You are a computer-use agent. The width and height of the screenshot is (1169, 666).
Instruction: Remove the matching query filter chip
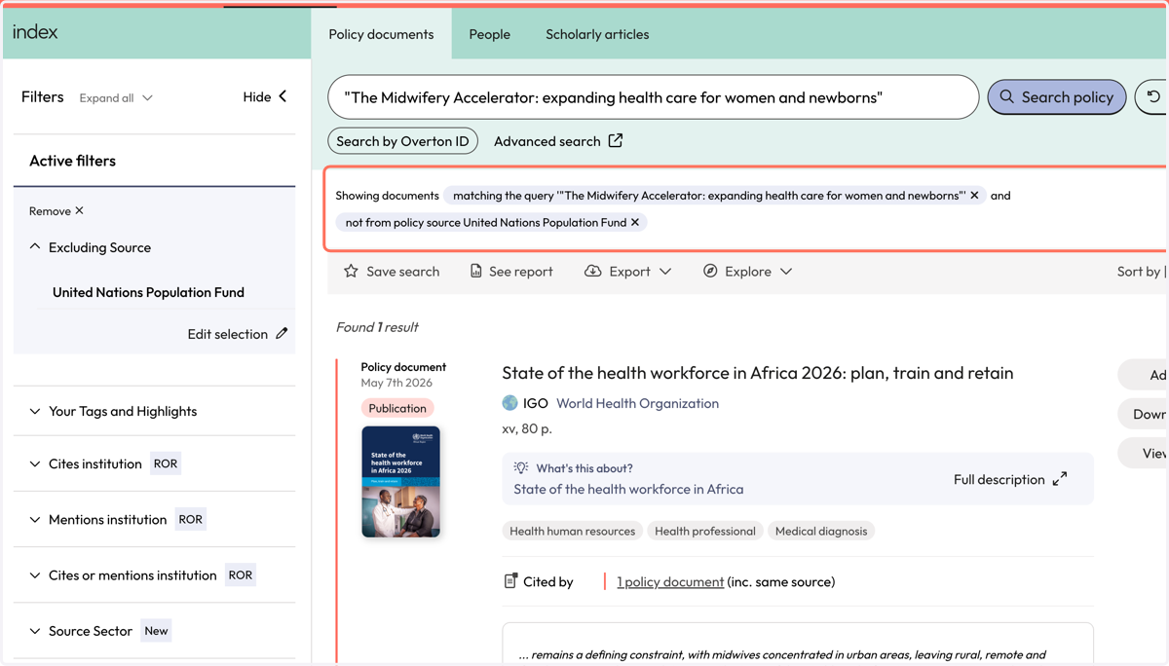click(974, 196)
